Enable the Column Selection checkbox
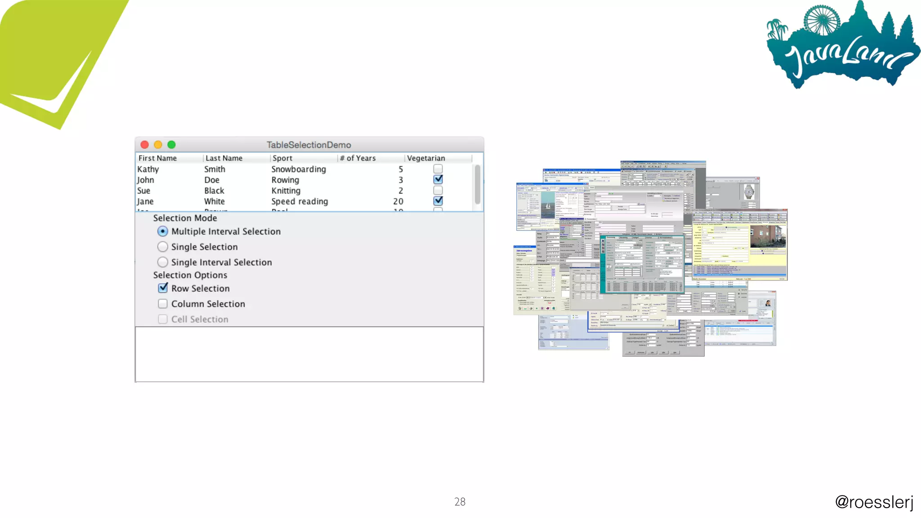The width and height of the screenshot is (921, 518). [x=163, y=304]
